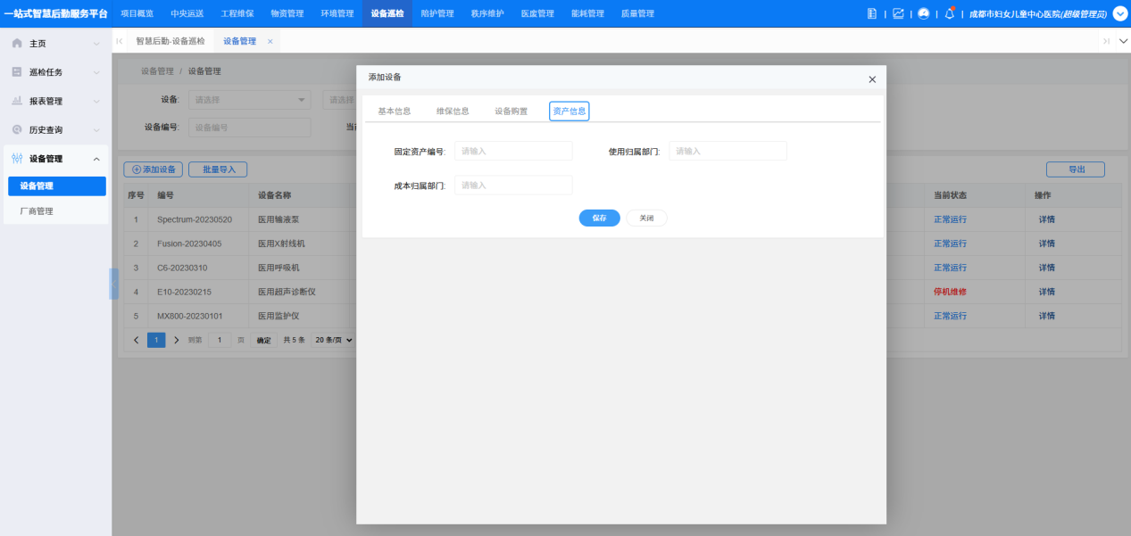
Task: Expand the 历史查询 sidebar chevron
Action: pos(96,129)
